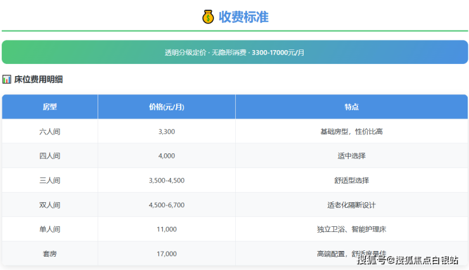469x270 pixels.
Task: Select the 4,500-6,700 price cell
Action: coord(166,205)
